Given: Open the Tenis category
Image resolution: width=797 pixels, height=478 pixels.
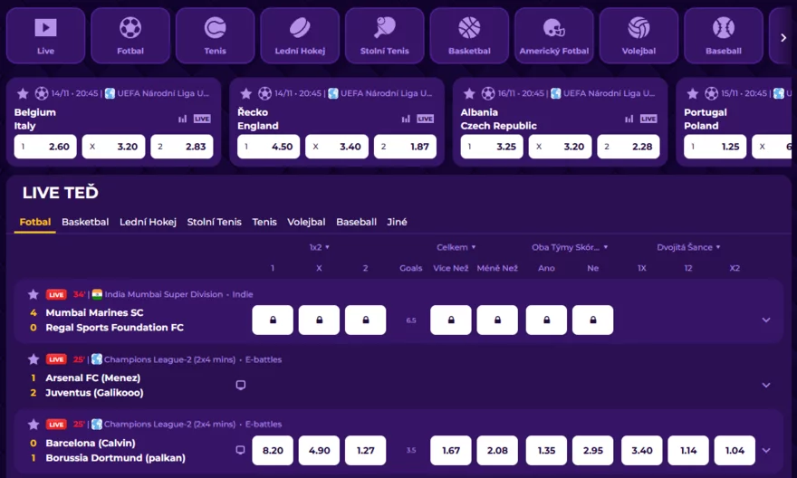Looking at the screenshot, I should point(215,36).
